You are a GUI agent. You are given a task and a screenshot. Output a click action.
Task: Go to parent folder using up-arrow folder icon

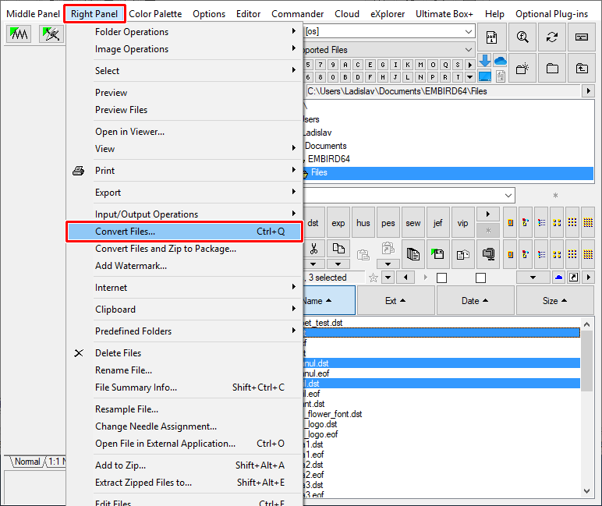pyautogui.click(x=582, y=69)
